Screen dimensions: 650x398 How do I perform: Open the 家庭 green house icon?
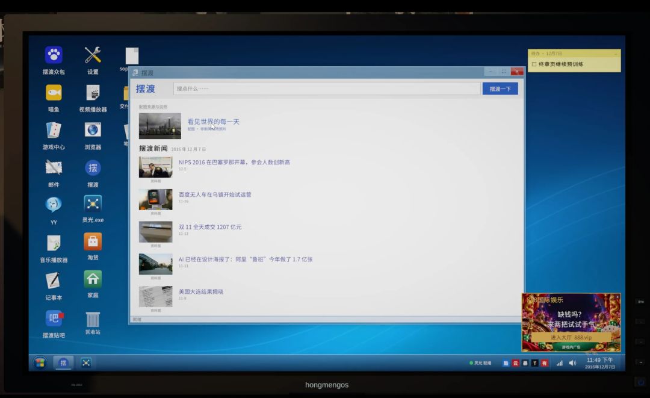[93, 279]
